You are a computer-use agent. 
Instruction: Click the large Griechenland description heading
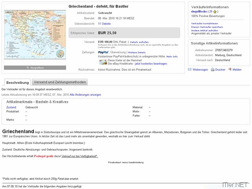(x=18, y=131)
